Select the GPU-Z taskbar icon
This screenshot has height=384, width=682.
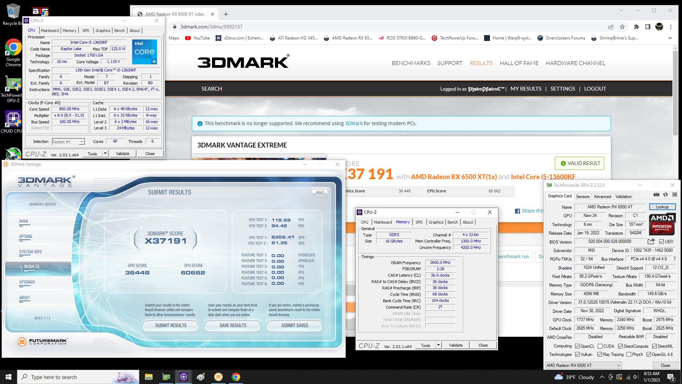(166, 377)
